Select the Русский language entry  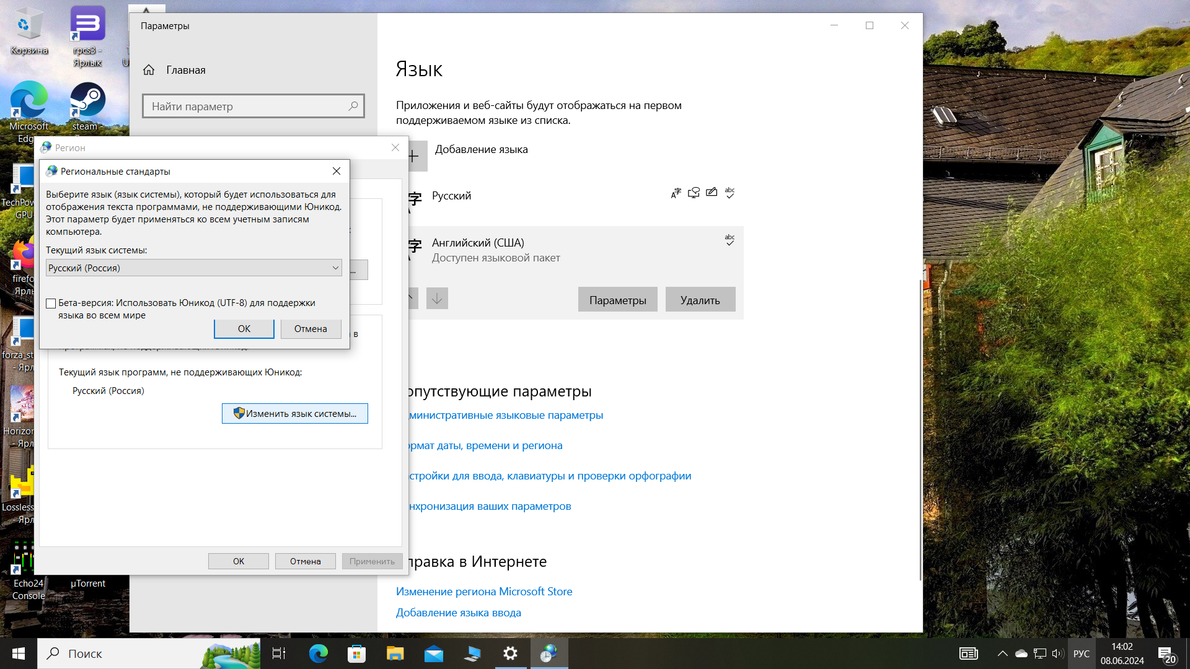(451, 196)
